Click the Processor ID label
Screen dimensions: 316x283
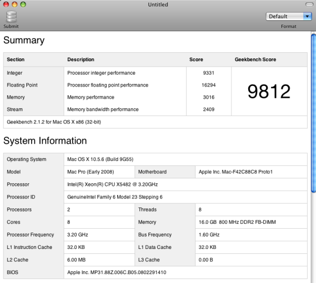tap(21, 197)
